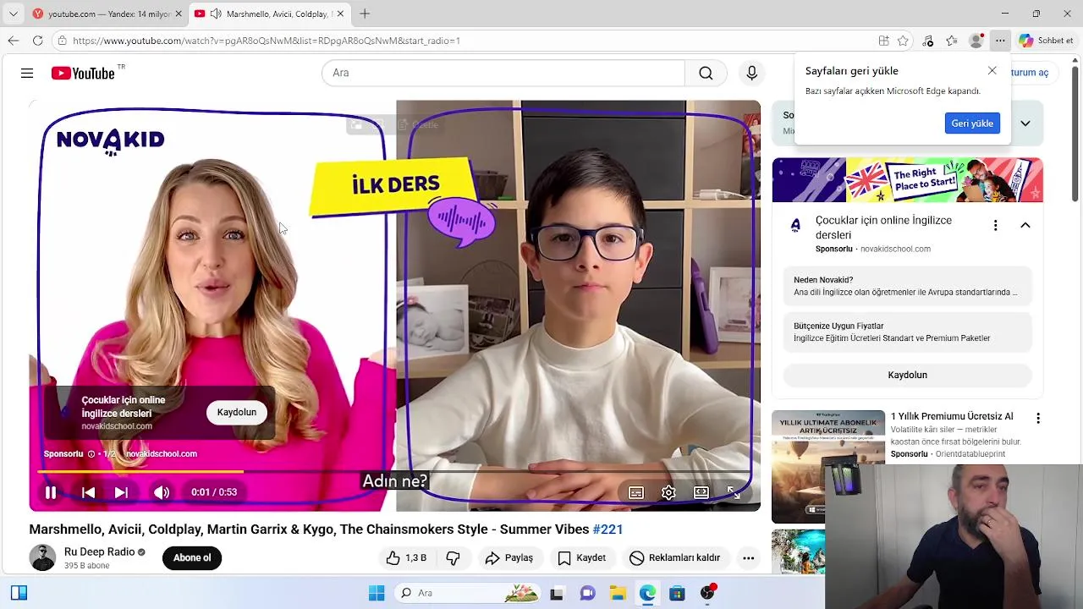1083x609 pixels.
Task: Open options for the Premium ad
Action: [x=1038, y=419]
